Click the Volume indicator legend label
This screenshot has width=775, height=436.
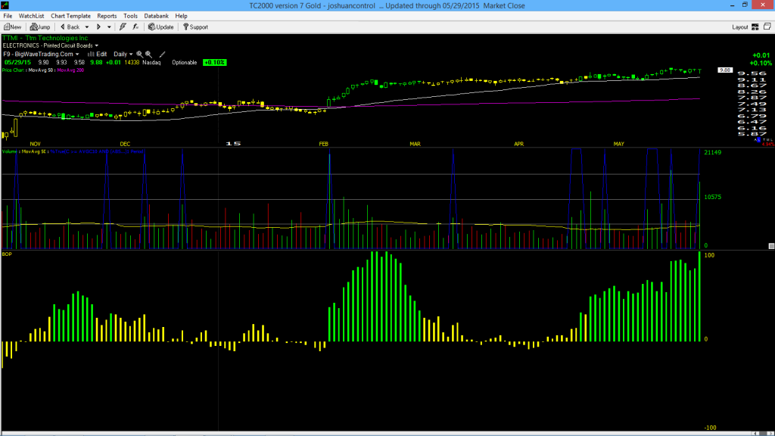(11, 151)
